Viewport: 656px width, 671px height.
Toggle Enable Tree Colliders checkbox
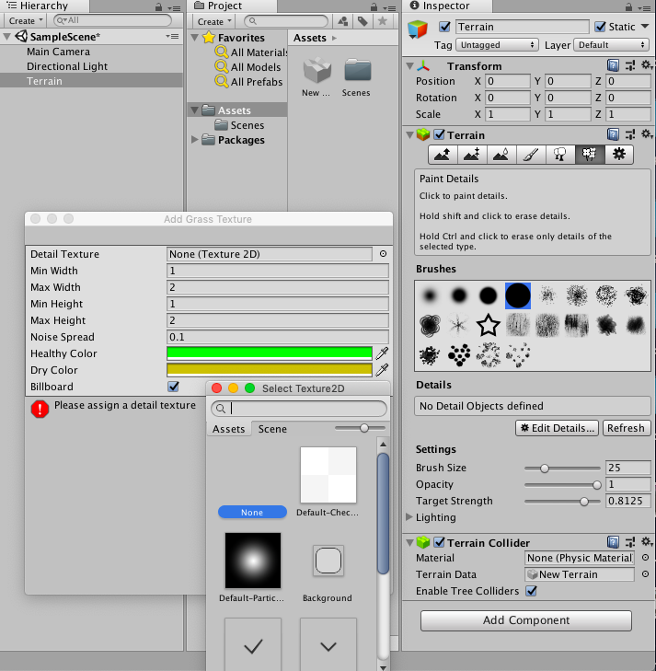[532, 591]
